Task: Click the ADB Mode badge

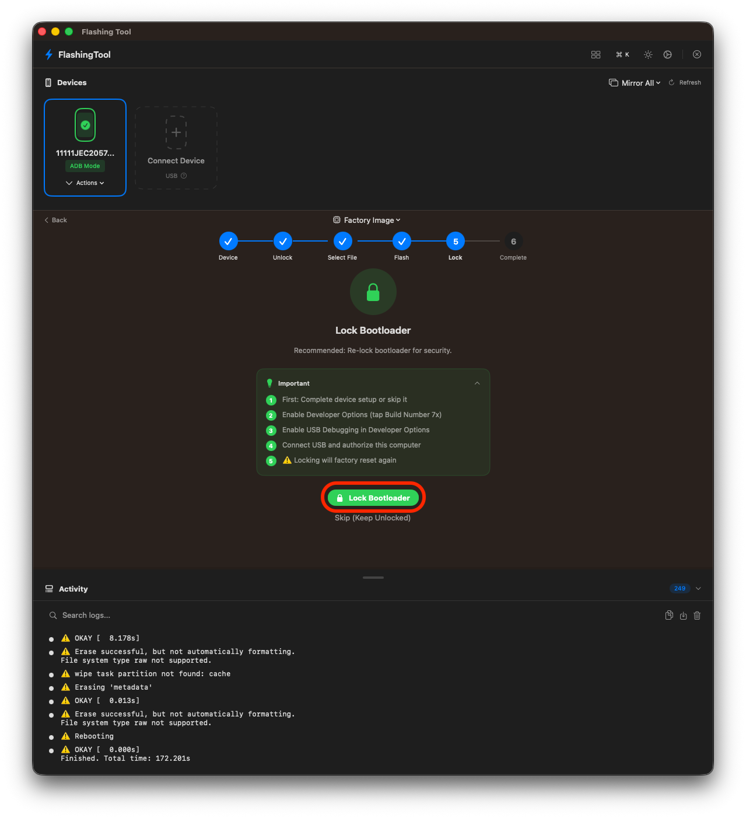Action: pos(85,166)
